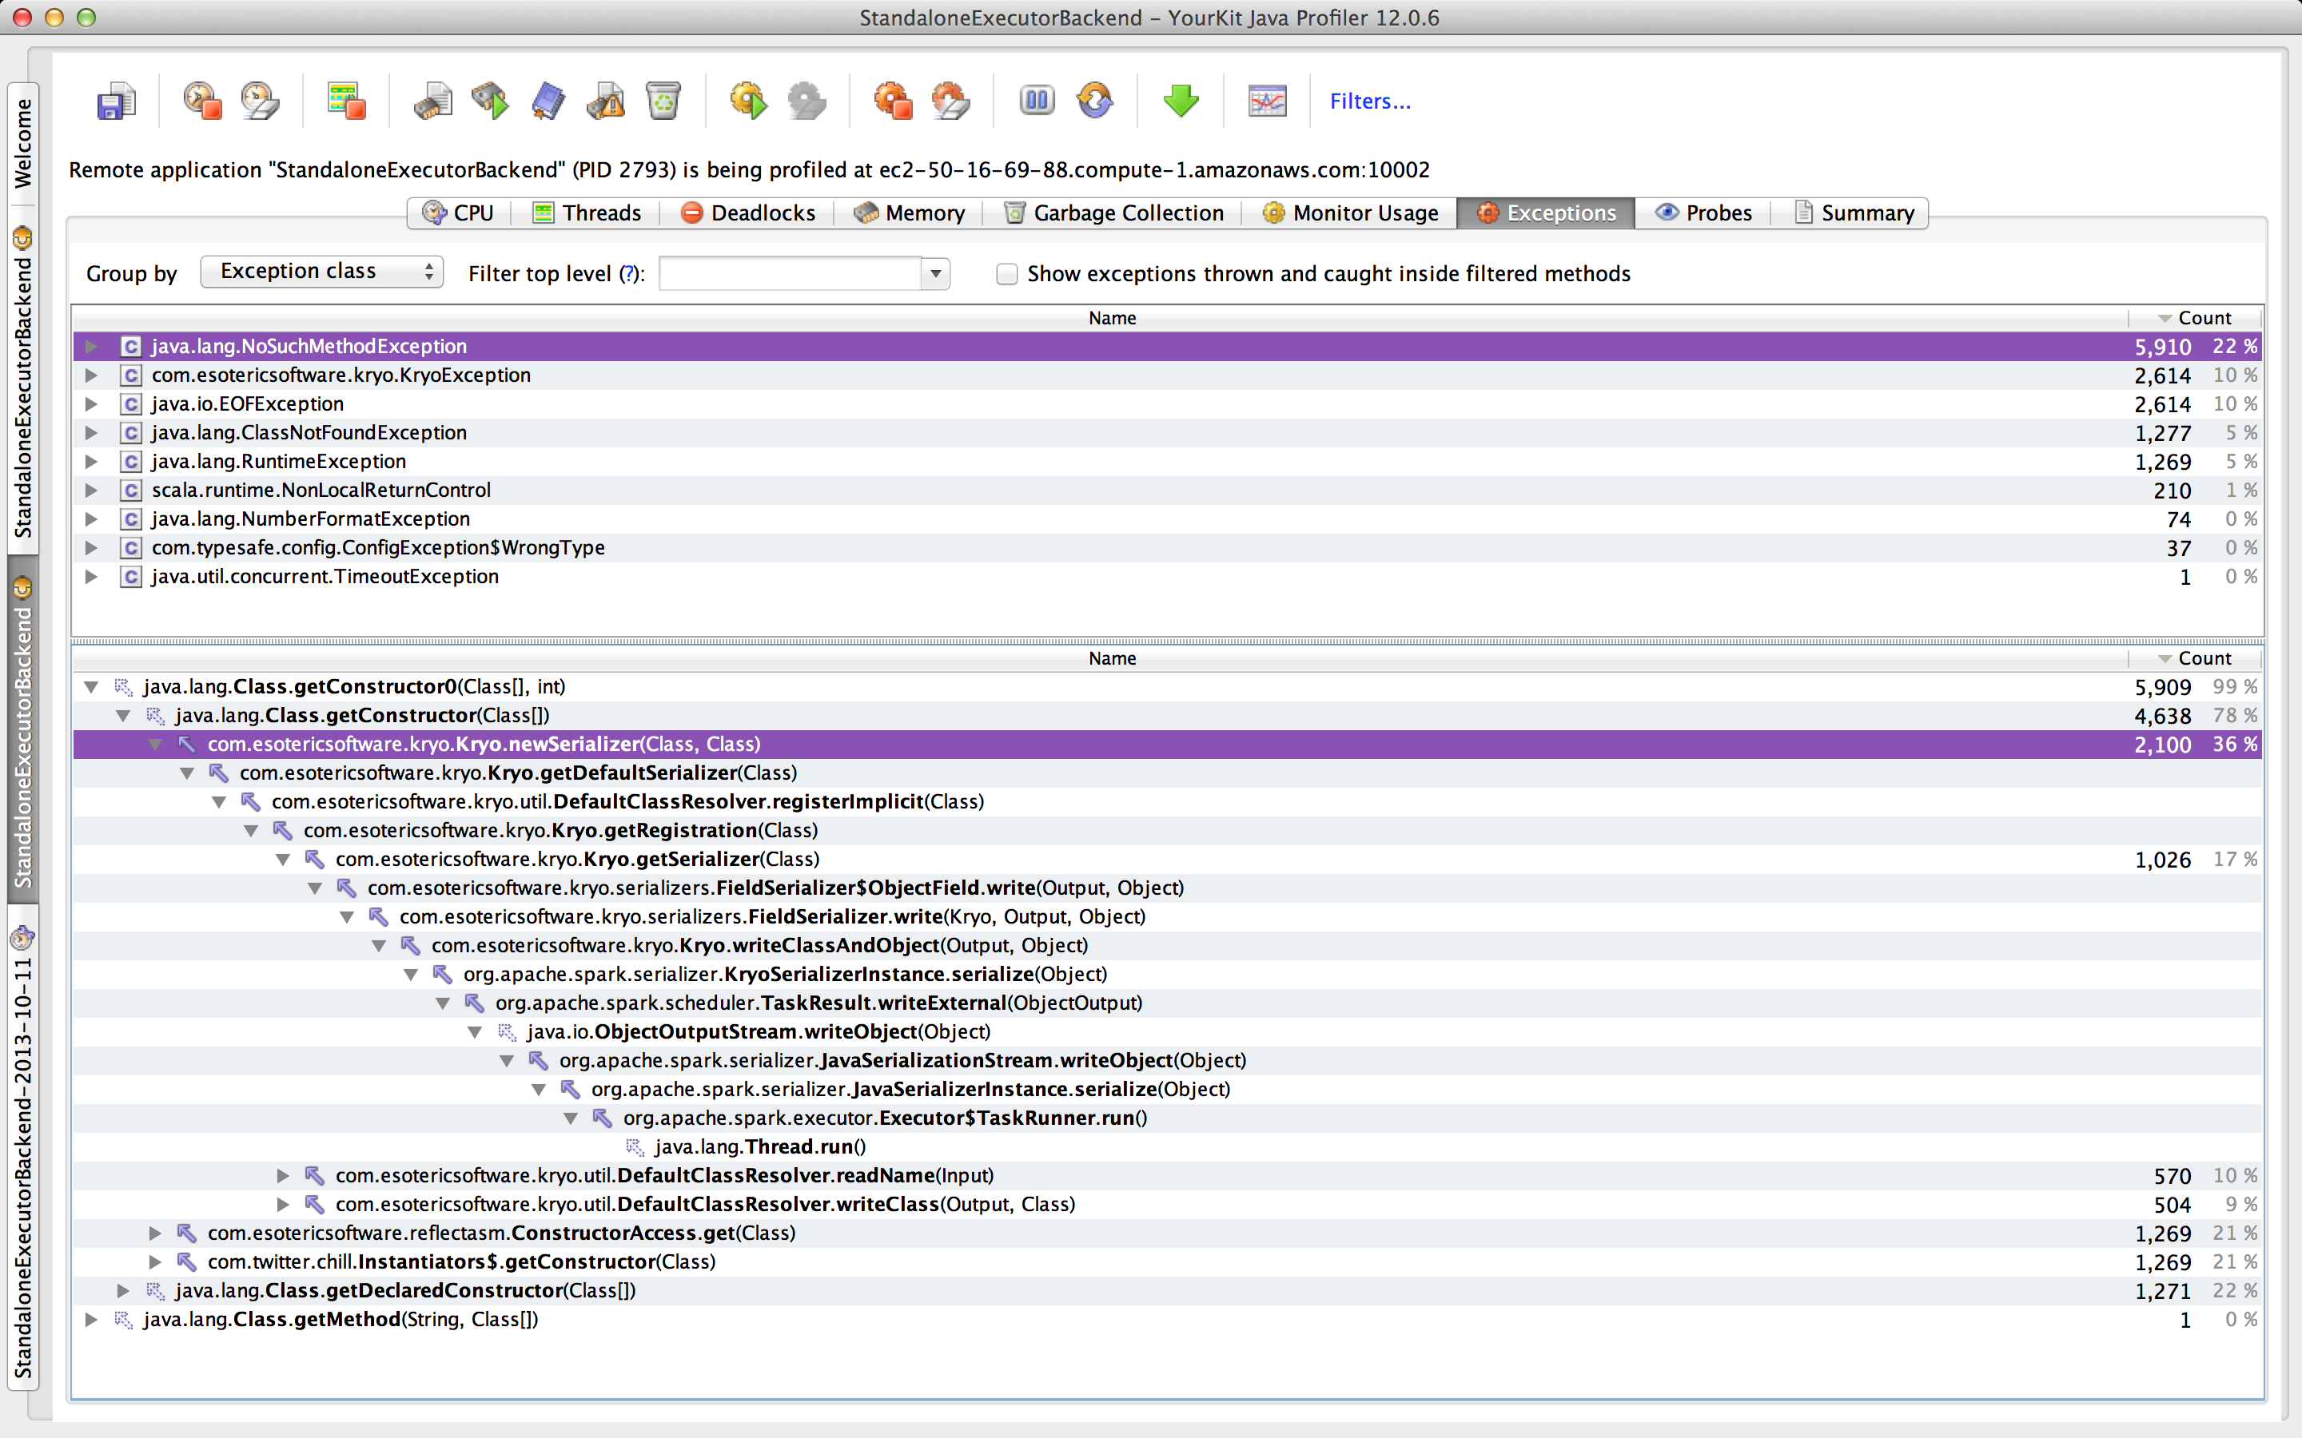The image size is (2302, 1438).
Task: Switch to the Threads tab
Action: click(587, 213)
